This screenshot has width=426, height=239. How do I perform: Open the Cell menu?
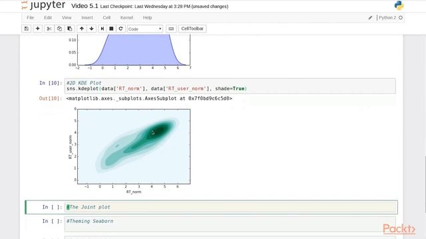tap(106, 18)
